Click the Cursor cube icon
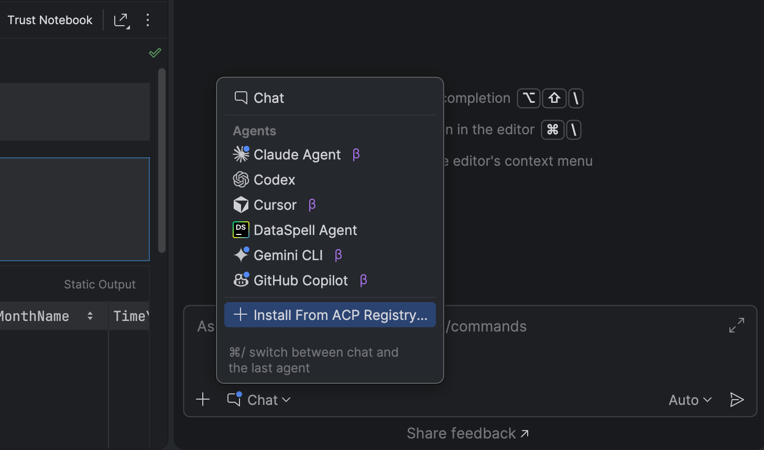This screenshot has width=764, height=450. pyautogui.click(x=241, y=205)
